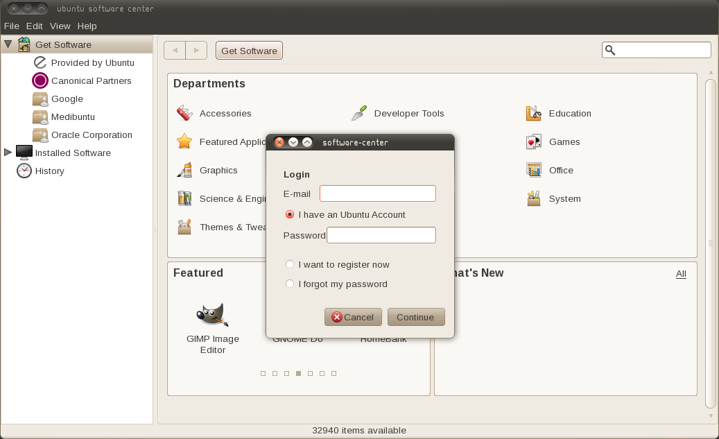Click Continue in the login dialog
Screen dimensions: 719x439
tap(416, 317)
